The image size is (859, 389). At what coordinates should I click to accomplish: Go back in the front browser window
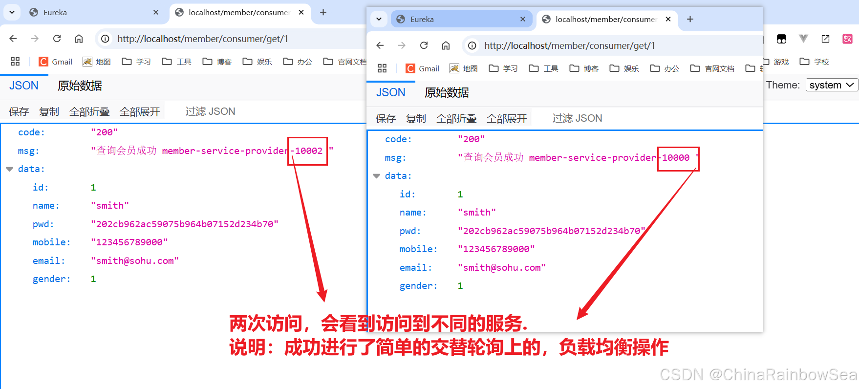pyautogui.click(x=380, y=45)
